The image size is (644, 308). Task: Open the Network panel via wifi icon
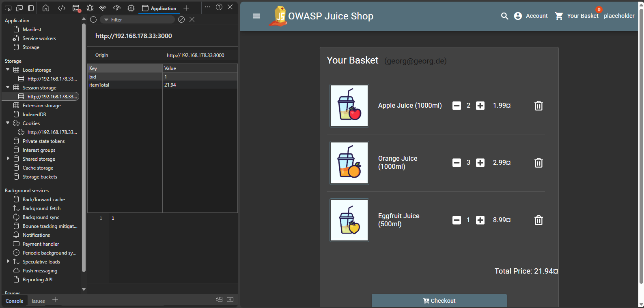(103, 8)
